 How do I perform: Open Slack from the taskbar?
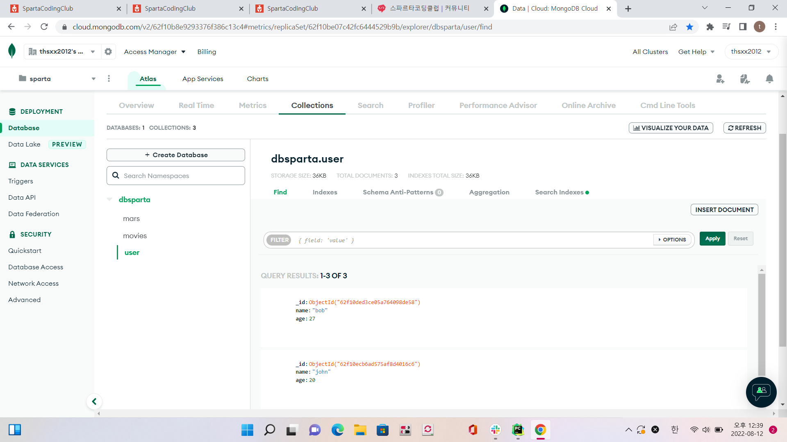(x=496, y=430)
